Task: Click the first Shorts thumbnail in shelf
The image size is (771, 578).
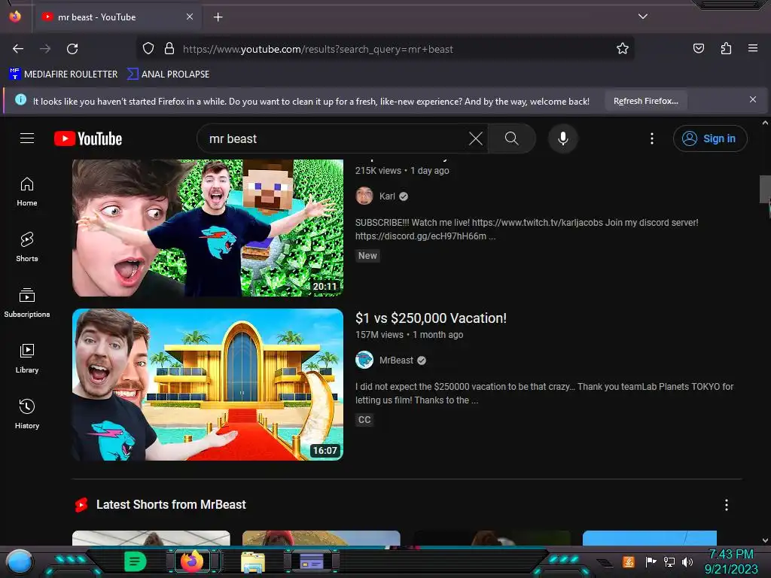Action: tap(151, 537)
